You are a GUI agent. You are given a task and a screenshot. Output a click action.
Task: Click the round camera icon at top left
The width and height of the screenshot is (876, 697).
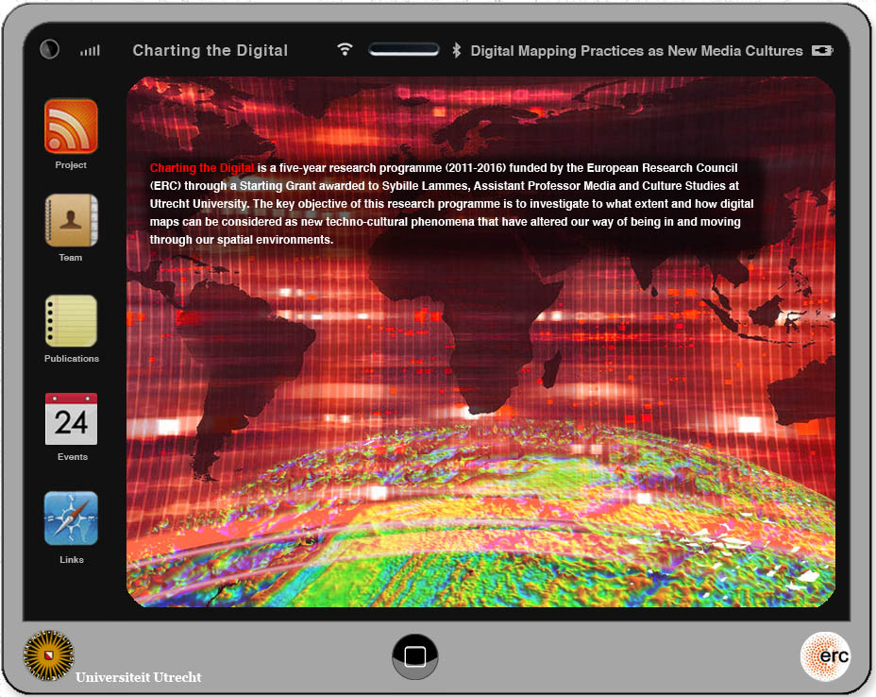pos(50,50)
